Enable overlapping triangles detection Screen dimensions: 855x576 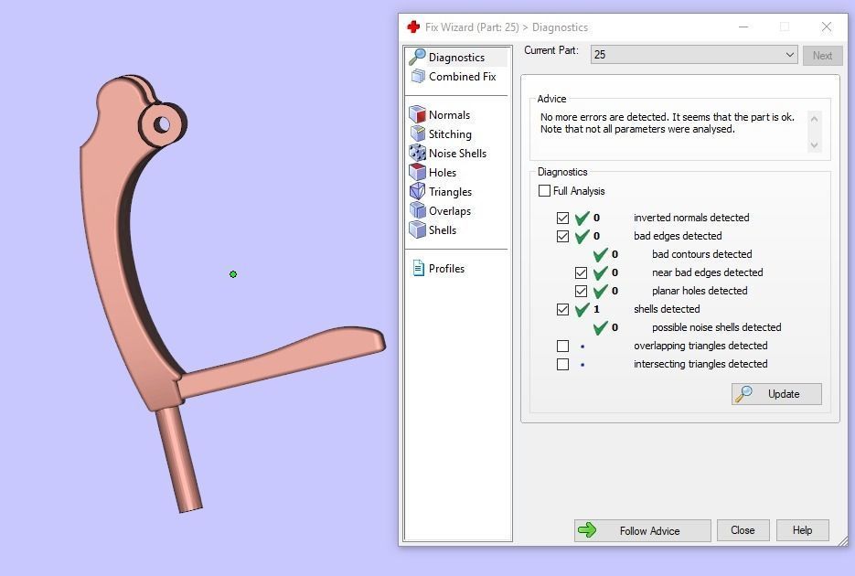click(x=562, y=346)
